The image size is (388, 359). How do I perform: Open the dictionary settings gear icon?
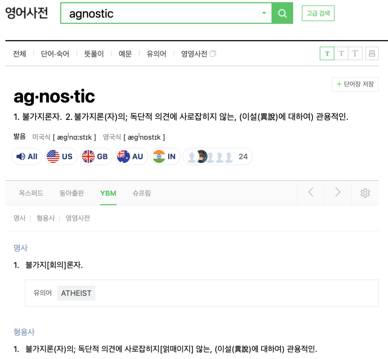coord(365,193)
